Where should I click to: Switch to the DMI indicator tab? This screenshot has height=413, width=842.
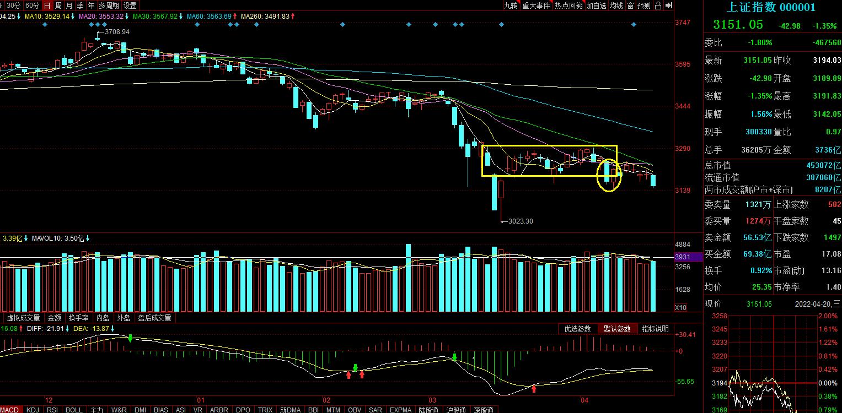coord(141,410)
